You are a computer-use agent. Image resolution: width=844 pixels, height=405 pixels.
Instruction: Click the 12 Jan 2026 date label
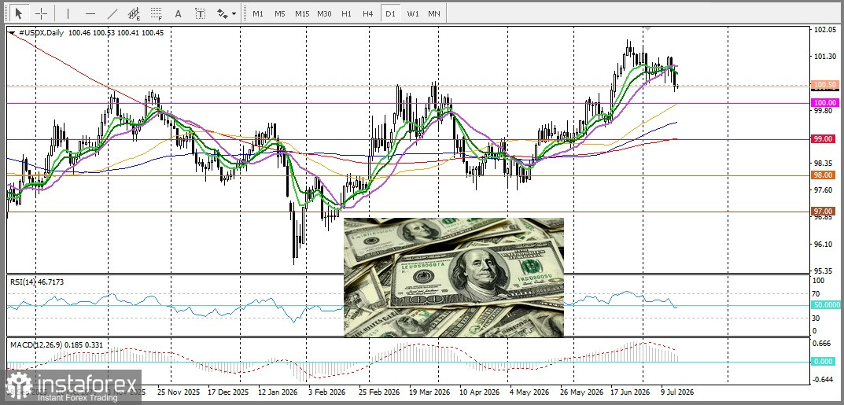point(278,392)
